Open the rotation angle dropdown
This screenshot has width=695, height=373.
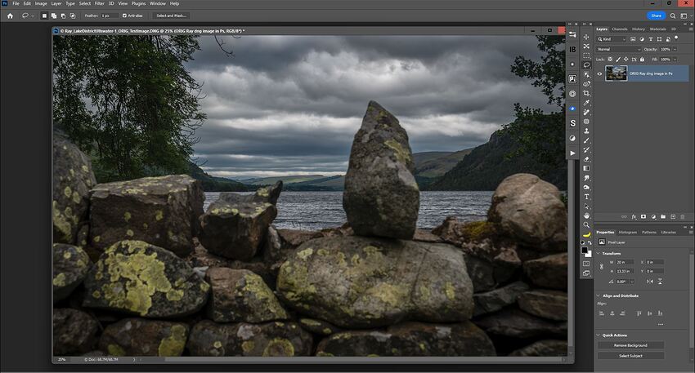pyautogui.click(x=632, y=282)
